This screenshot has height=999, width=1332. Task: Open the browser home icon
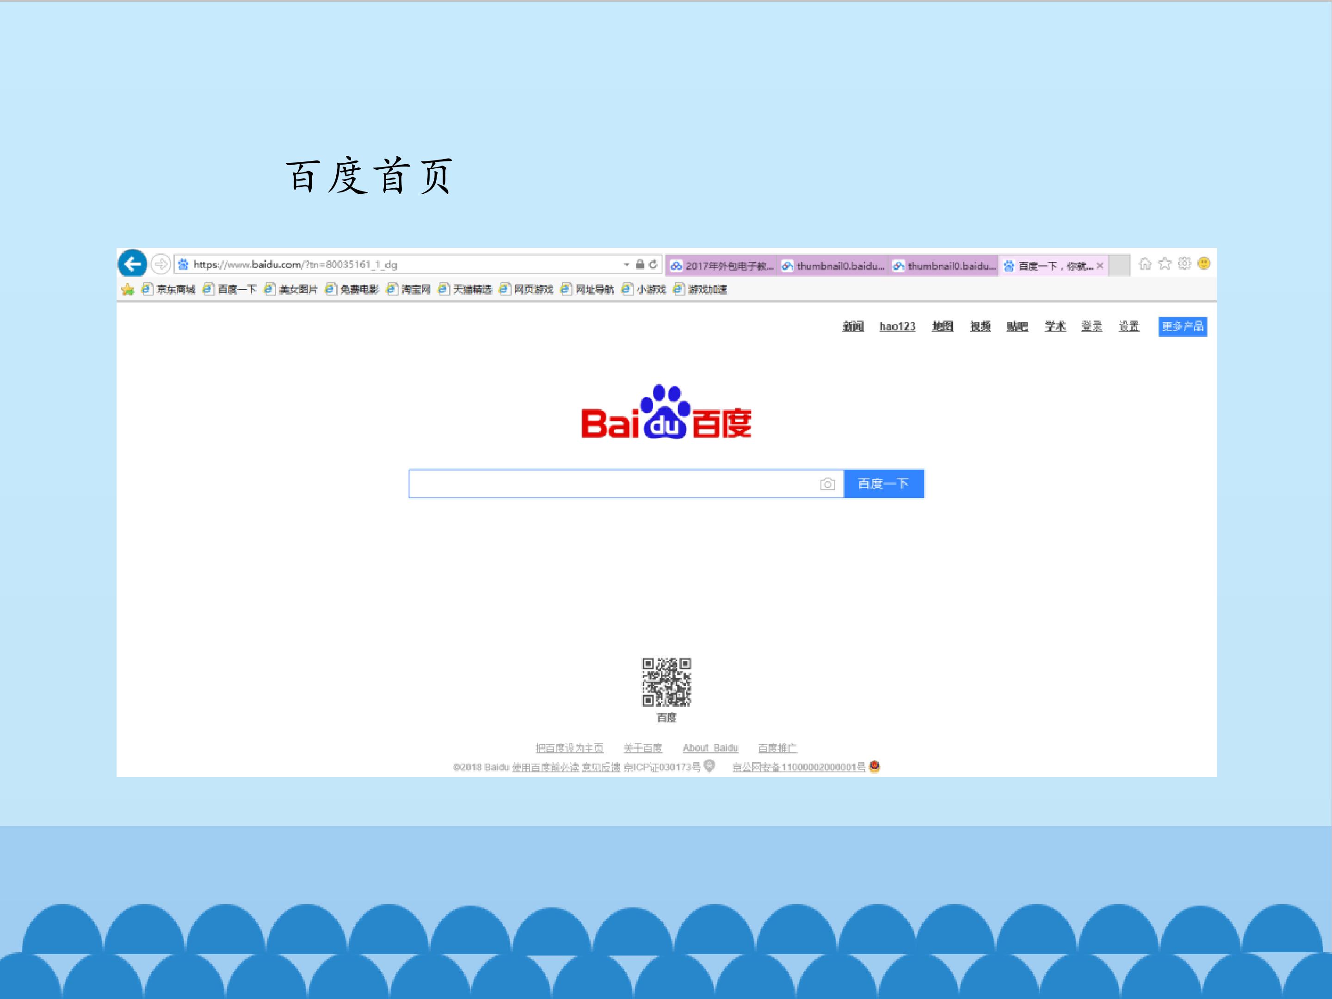pyautogui.click(x=1145, y=264)
